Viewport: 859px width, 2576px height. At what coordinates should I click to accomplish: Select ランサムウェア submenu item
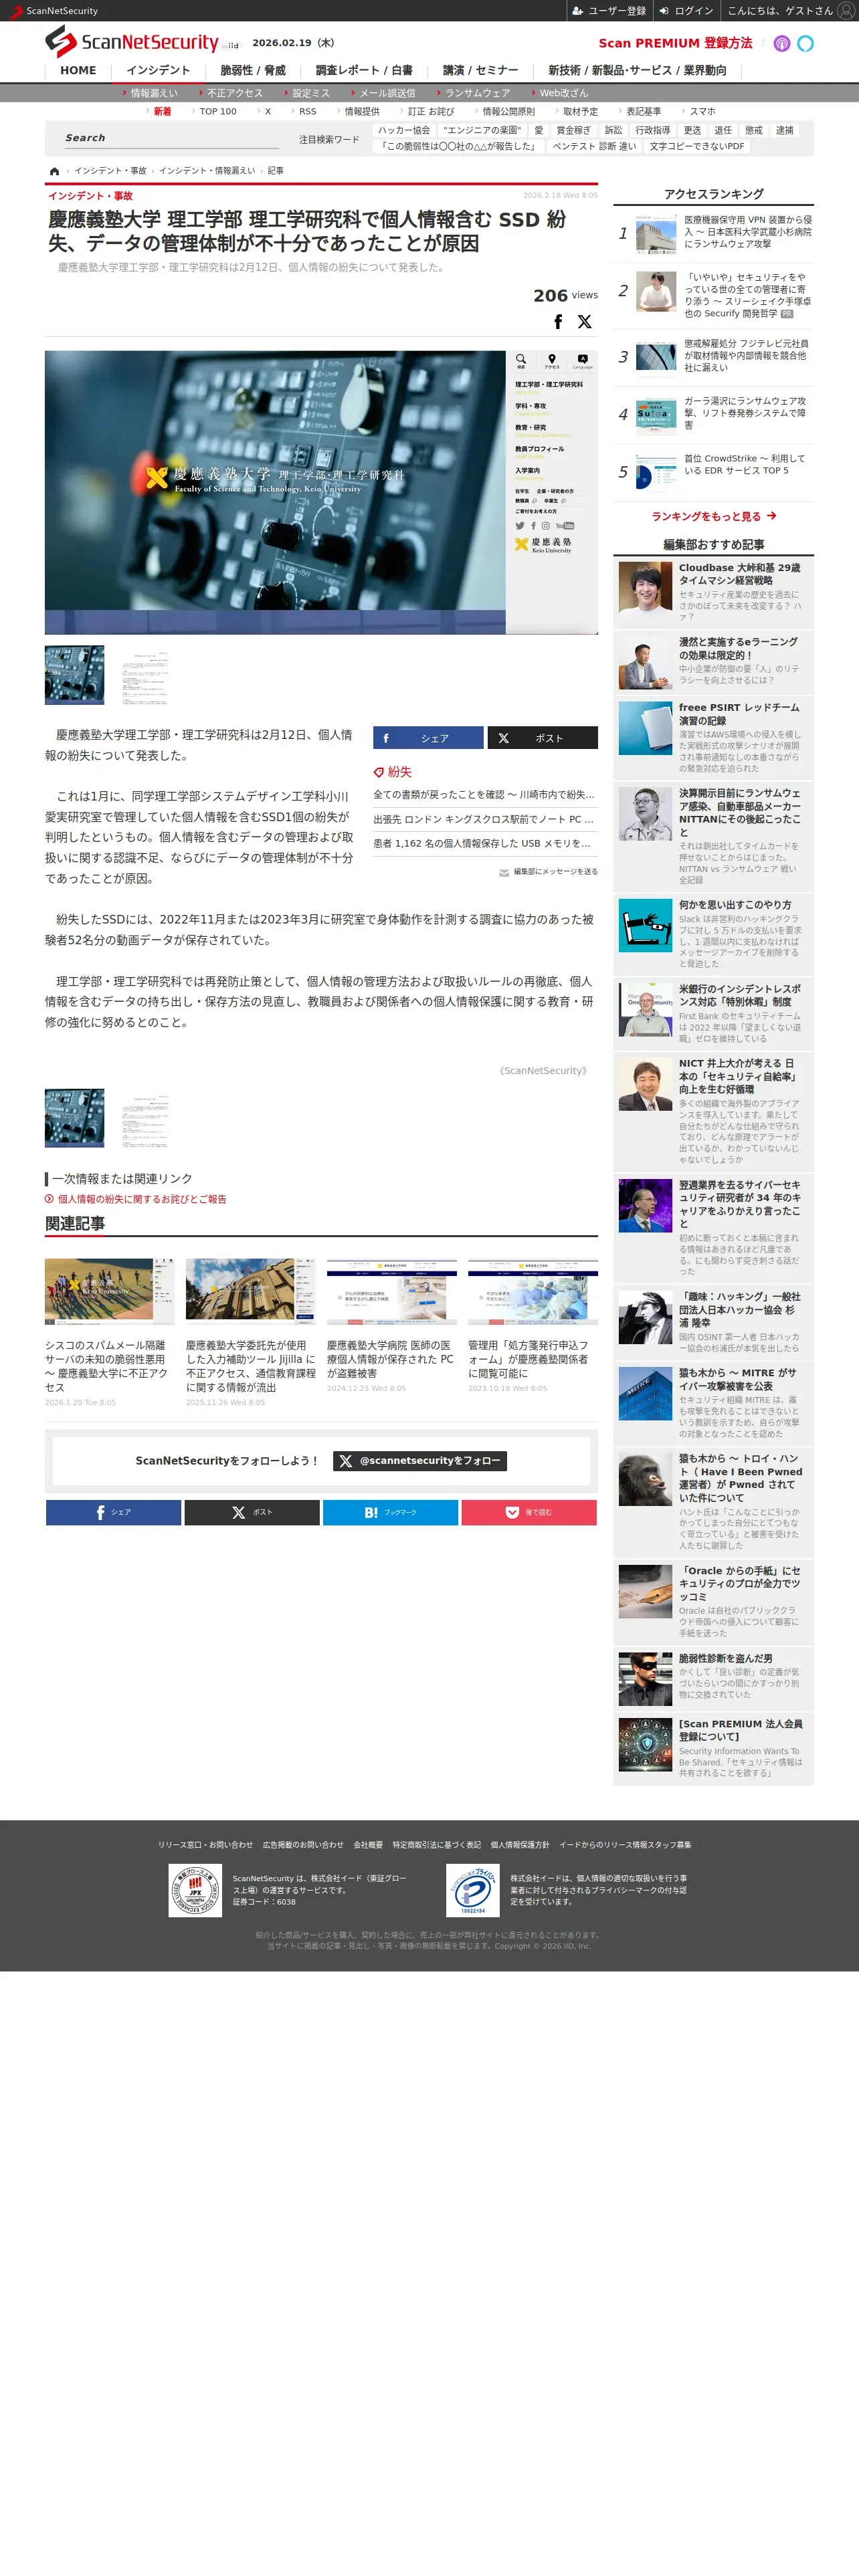tap(477, 93)
